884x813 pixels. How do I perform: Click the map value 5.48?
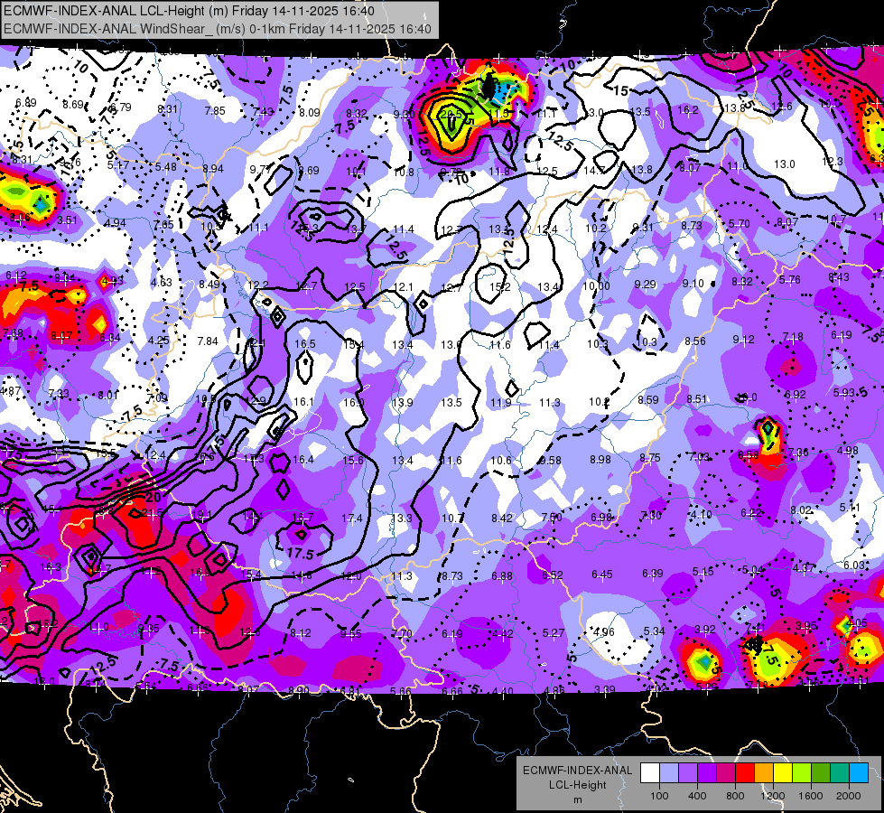click(166, 166)
